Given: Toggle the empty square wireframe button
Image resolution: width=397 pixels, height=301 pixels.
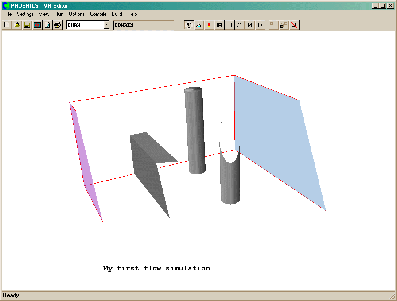Looking at the screenshot, I should 229,25.
